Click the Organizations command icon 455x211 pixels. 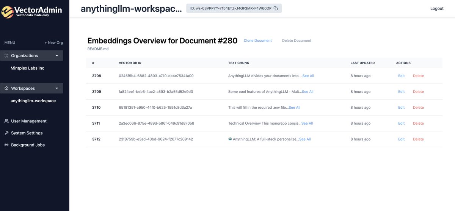coord(6,56)
